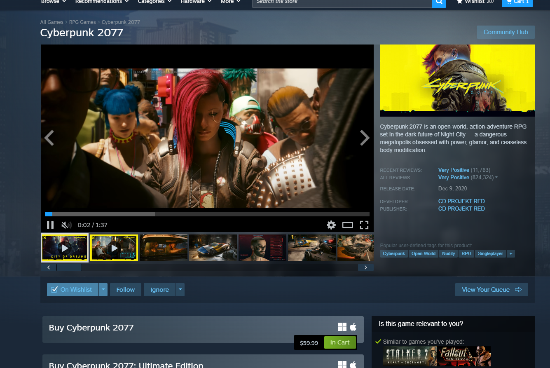This screenshot has width=550, height=368.
Task: Click the $59.99 price label
Action: coord(309,343)
